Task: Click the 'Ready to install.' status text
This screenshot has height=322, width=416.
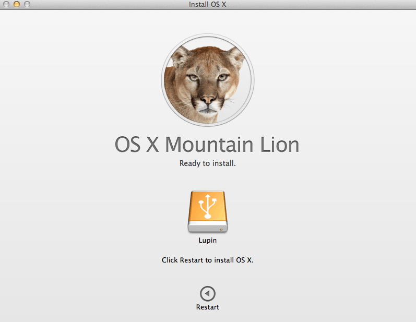Action: coord(207,163)
